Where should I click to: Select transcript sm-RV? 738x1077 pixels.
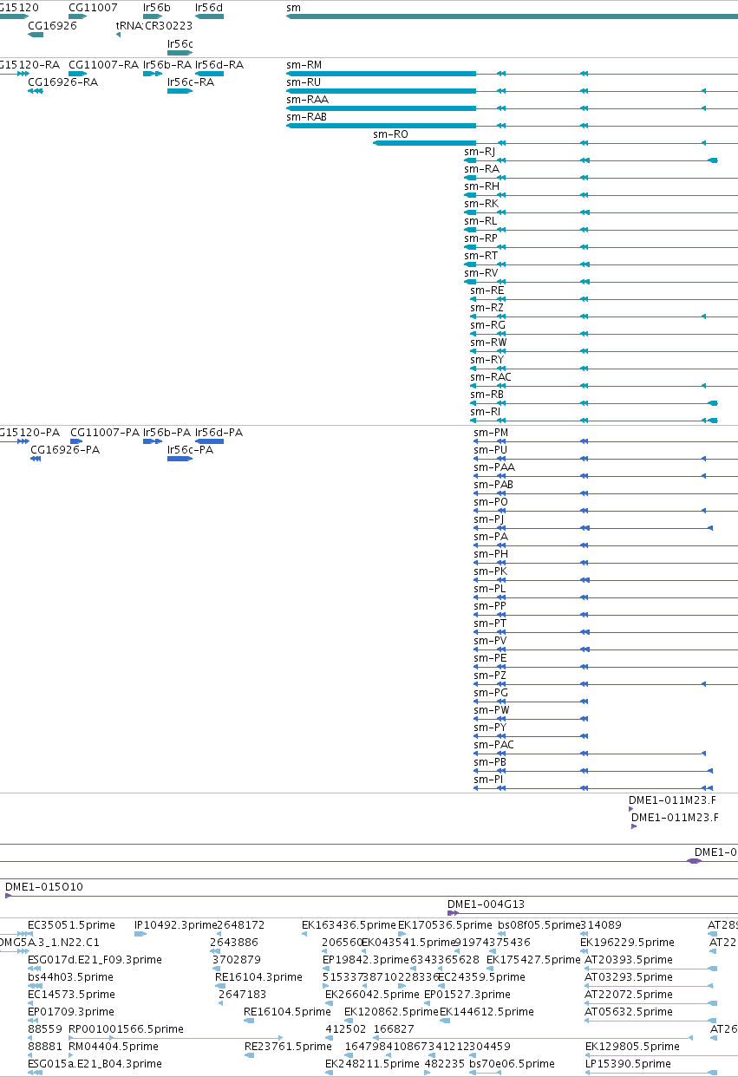[x=601, y=282]
